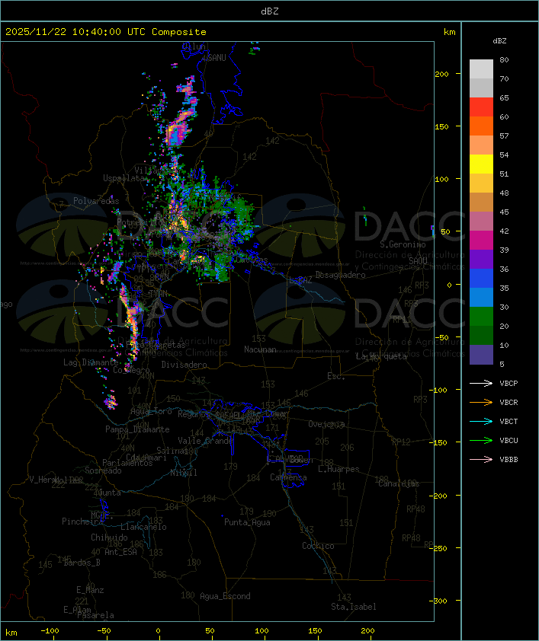Click the Cochico map label
Viewport: 539px width, 641px height.
(318, 546)
